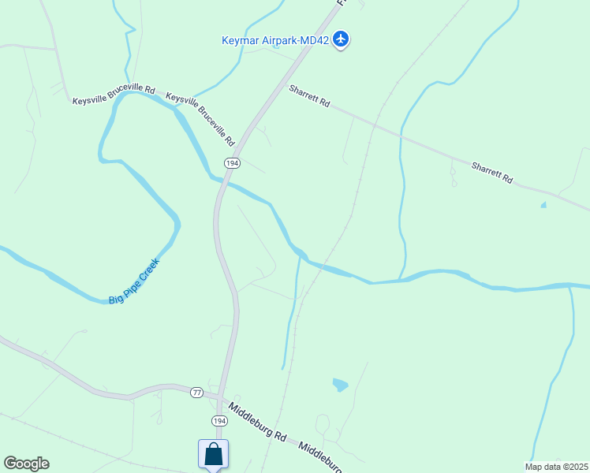This screenshot has width=590, height=473.
Task: Click the Route 194 shield above the shopping marker
Action: (219, 421)
